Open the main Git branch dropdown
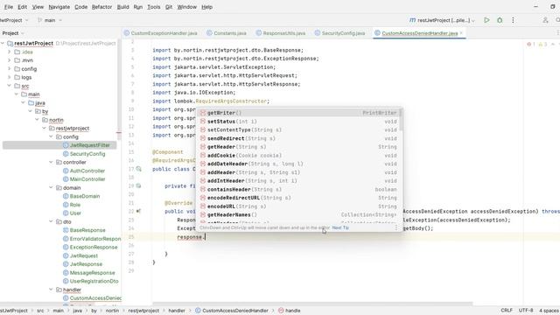 click(x=50, y=20)
